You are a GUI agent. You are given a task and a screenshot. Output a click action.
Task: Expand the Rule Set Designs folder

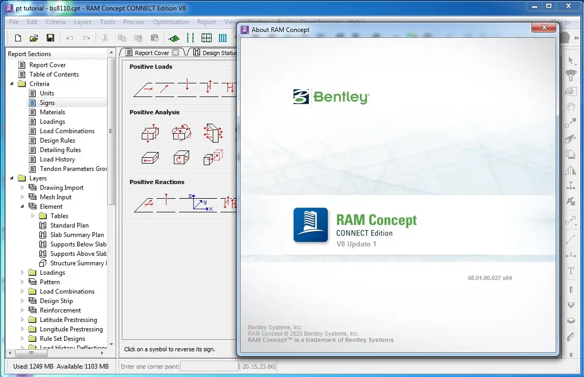point(23,338)
